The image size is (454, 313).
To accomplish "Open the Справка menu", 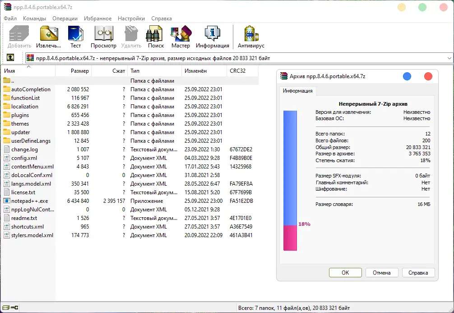I will point(162,18).
